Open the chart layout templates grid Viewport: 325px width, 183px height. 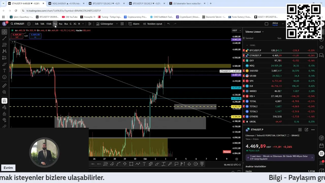pos(122,24)
